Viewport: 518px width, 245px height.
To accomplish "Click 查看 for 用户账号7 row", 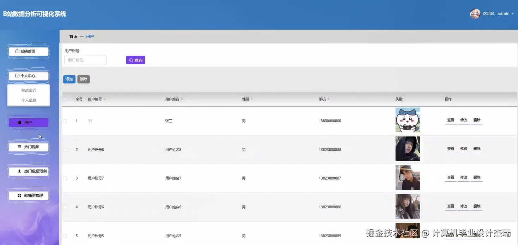I will point(451,178).
